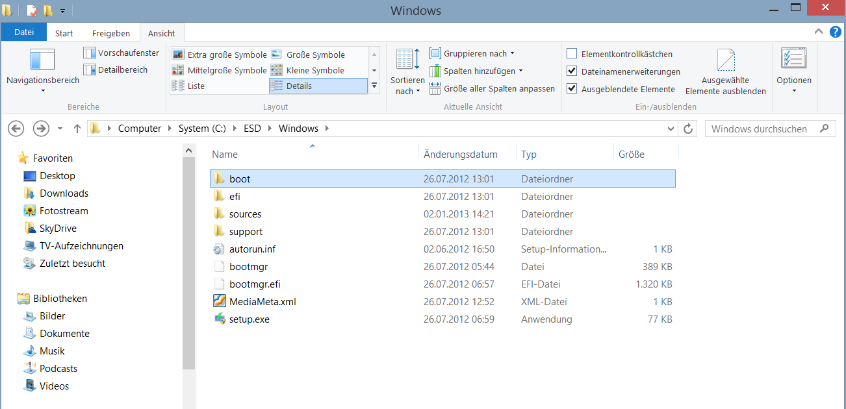Image resolution: width=846 pixels, height=409 pixels.
Task: Open the Videos library
Action: click(46, 386)
